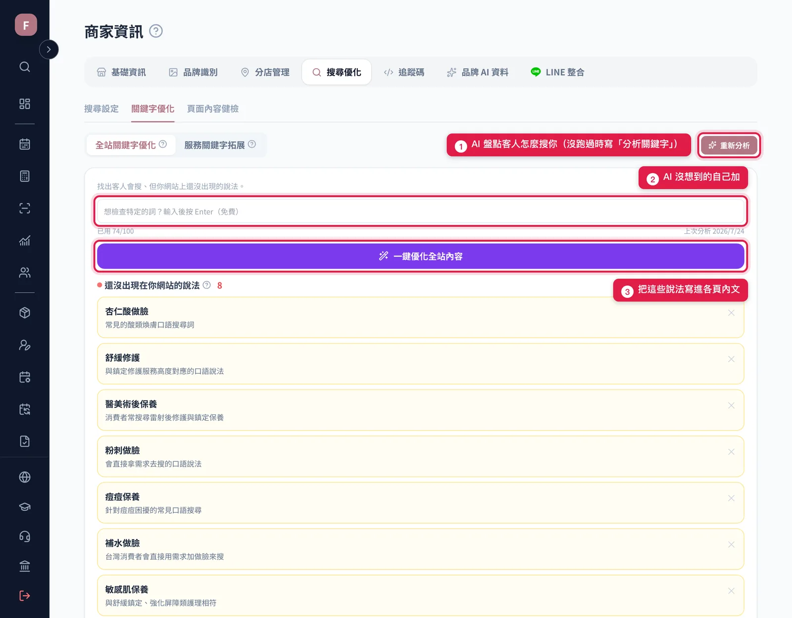Click the help icon beside 商家資訊 title

tap(156, 31)
